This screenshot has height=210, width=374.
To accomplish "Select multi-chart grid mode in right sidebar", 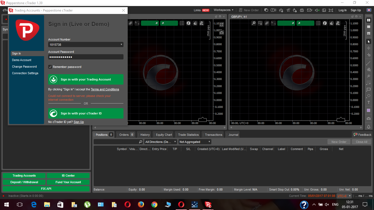I will (369, 20).
